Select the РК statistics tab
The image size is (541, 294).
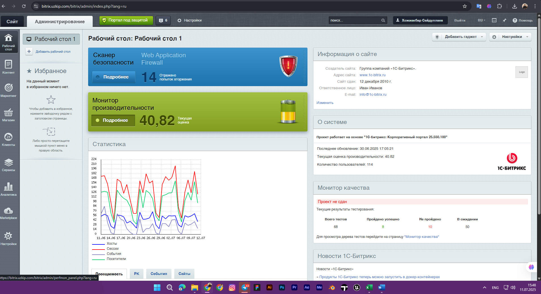(x=137, y=274)
